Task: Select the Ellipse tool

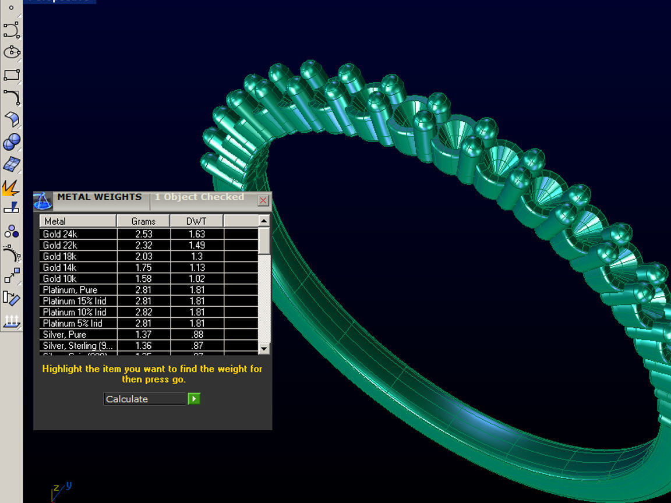Action: coord(12,52)
